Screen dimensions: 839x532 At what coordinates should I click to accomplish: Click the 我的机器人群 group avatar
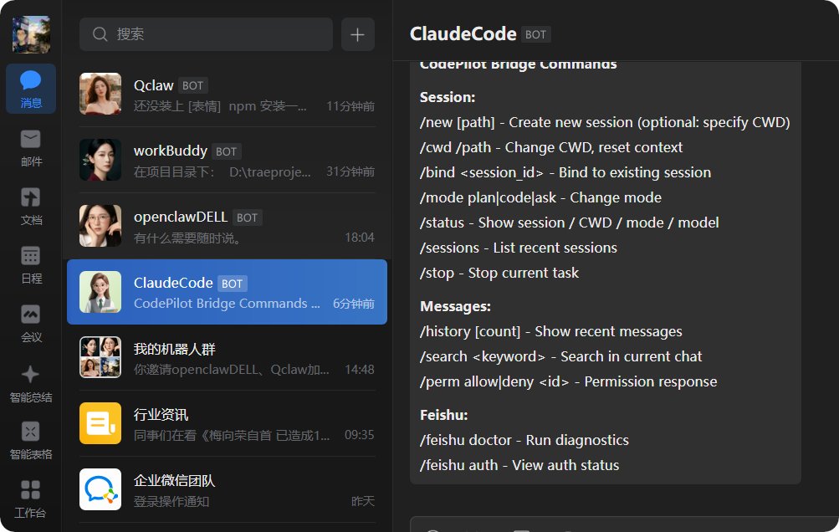[x=100, y=357]
